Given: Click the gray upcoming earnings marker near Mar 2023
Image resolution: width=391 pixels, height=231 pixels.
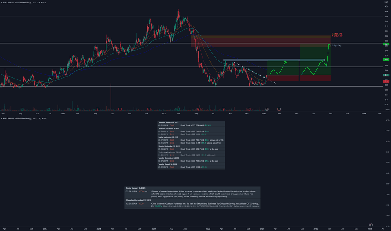Looking at the screenshot, I should point(279,109).
